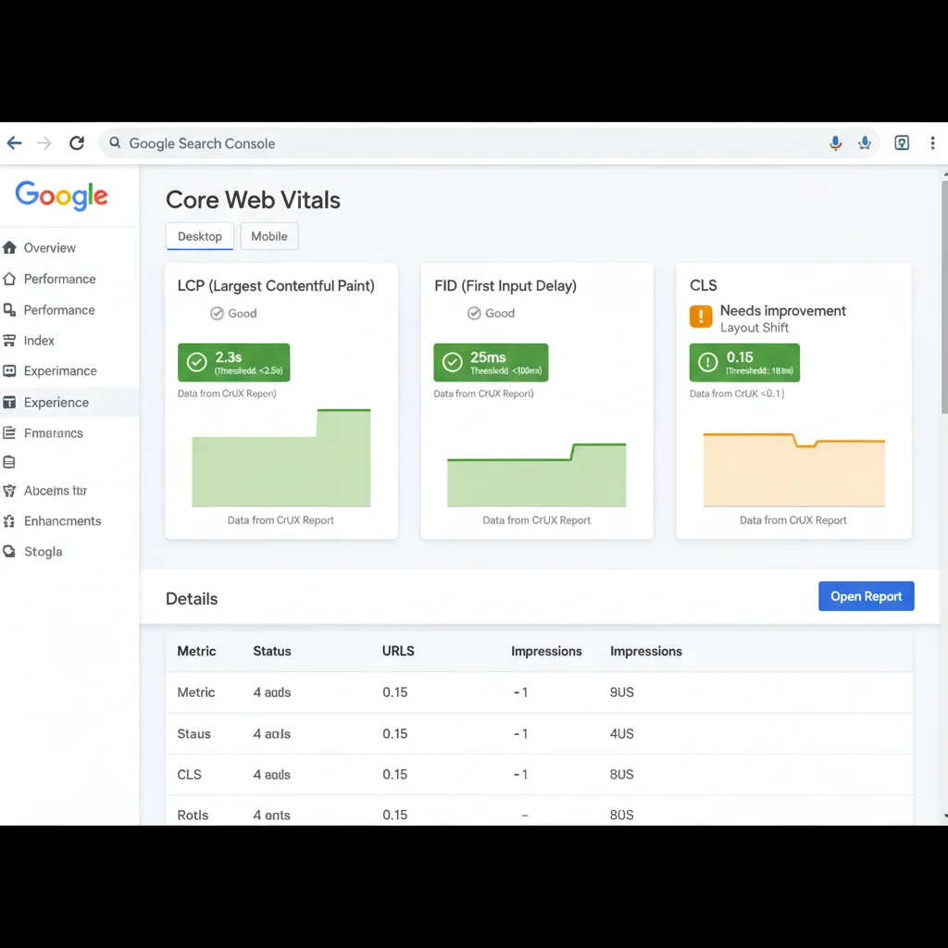This screenshot has height=948, width=948.
Task: Click the CLS row label in details table
Action: pos(189,775)
